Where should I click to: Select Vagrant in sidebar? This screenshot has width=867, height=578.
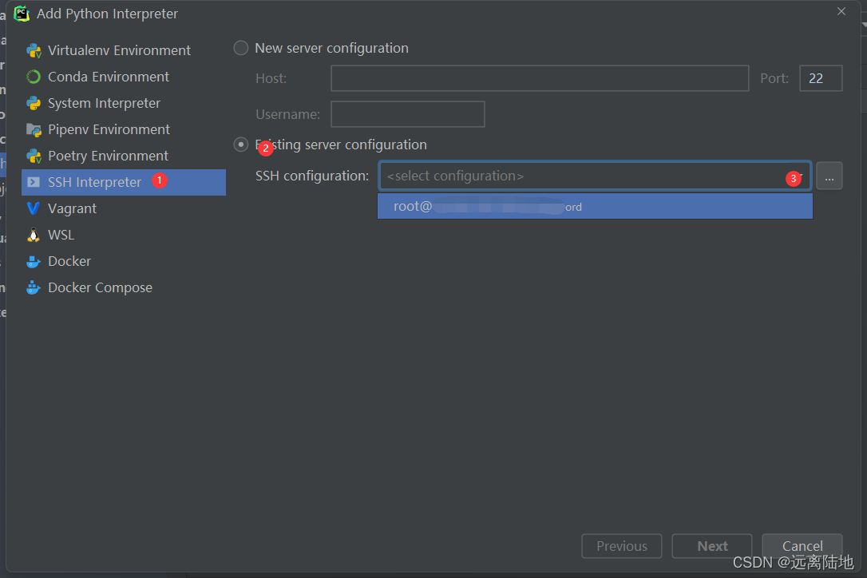(123, 208)
